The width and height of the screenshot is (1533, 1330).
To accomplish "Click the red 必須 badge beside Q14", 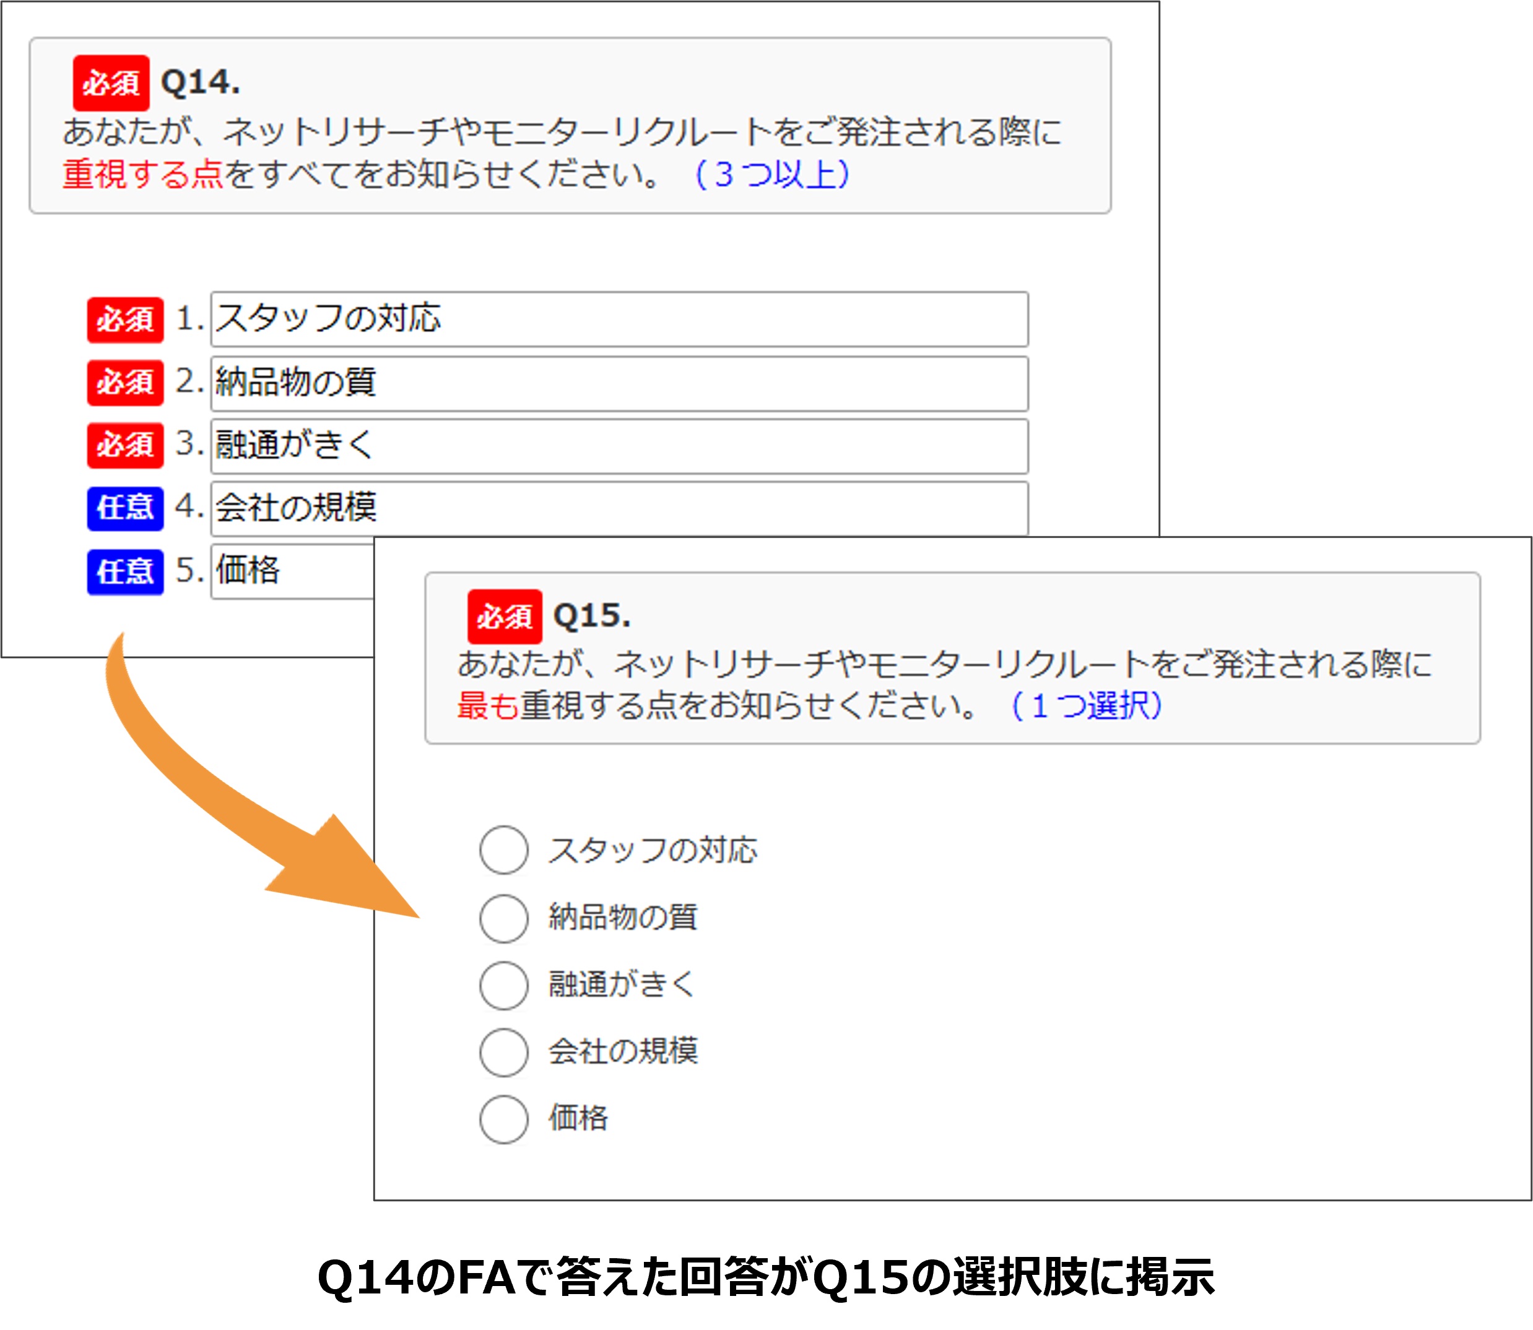I will (x=111, y=83).
